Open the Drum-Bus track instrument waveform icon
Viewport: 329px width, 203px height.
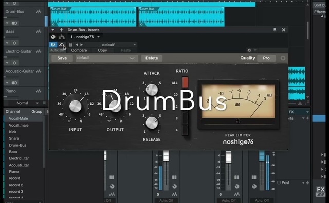(x=39, y=12)
